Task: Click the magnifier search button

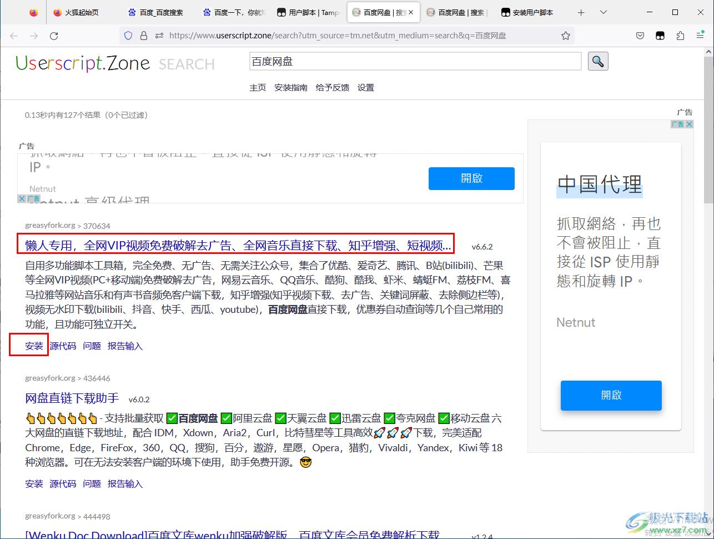Action: coord(598,61)
